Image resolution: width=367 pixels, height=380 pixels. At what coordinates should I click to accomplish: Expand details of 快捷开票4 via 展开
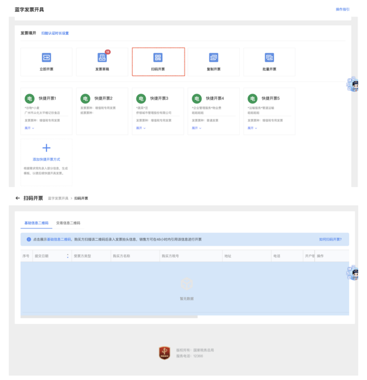pos(196,128)
